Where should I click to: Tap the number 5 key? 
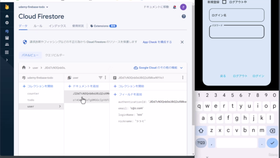pos(232,95)
